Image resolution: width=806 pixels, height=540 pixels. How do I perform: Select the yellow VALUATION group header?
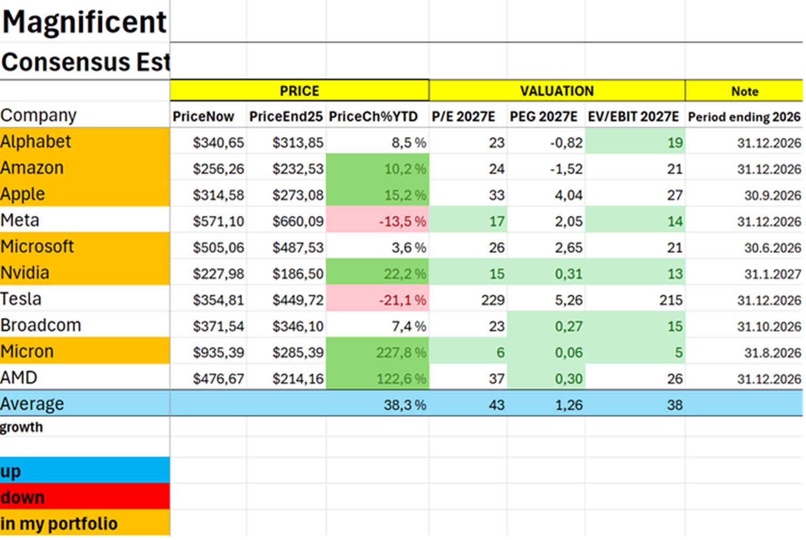557,91
